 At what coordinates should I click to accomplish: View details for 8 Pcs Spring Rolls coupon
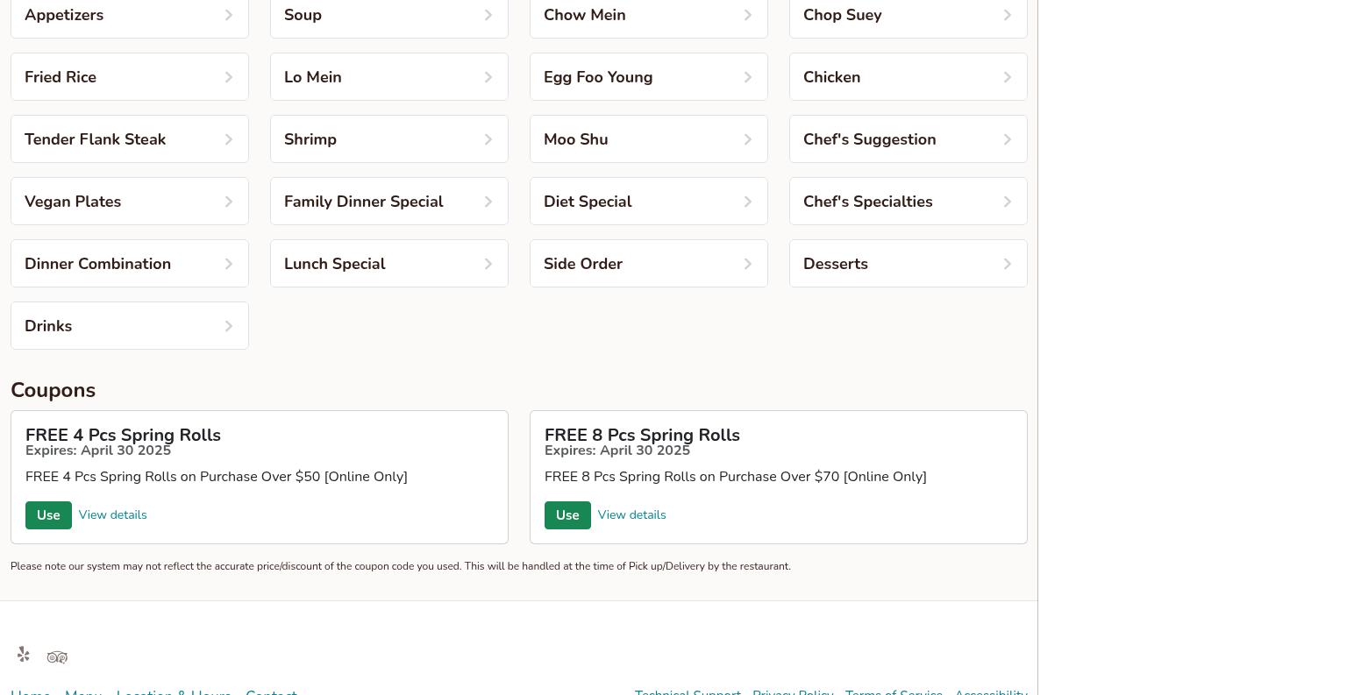click(x=631, y=514)
